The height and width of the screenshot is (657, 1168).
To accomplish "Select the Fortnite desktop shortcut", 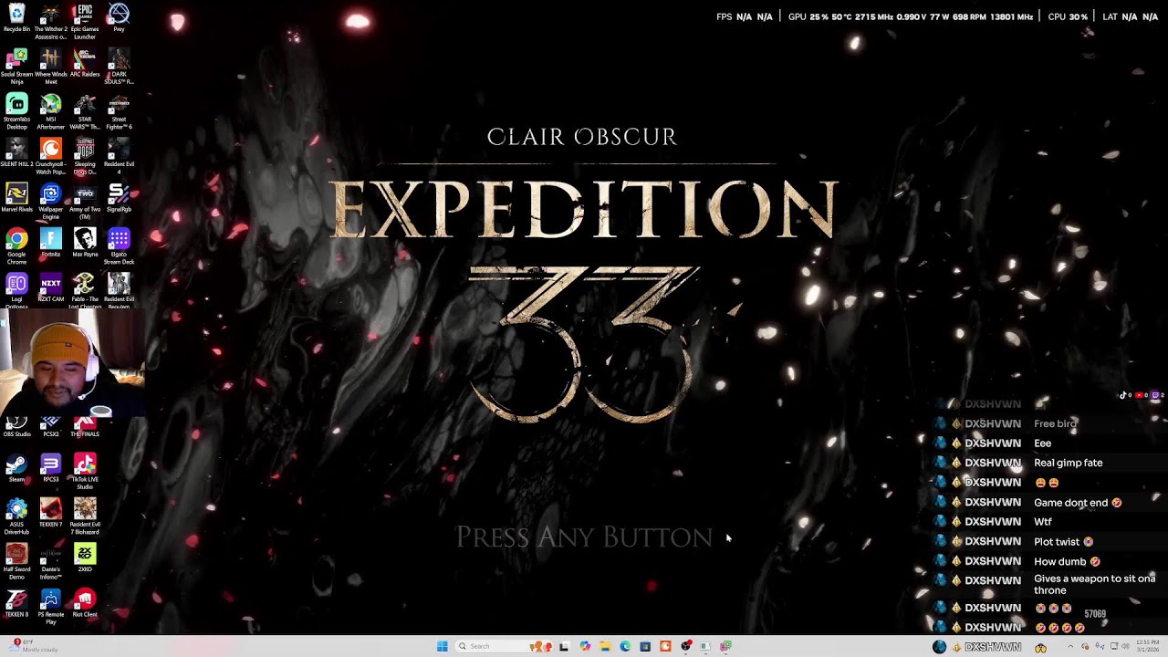I will [x=50, y=244].
